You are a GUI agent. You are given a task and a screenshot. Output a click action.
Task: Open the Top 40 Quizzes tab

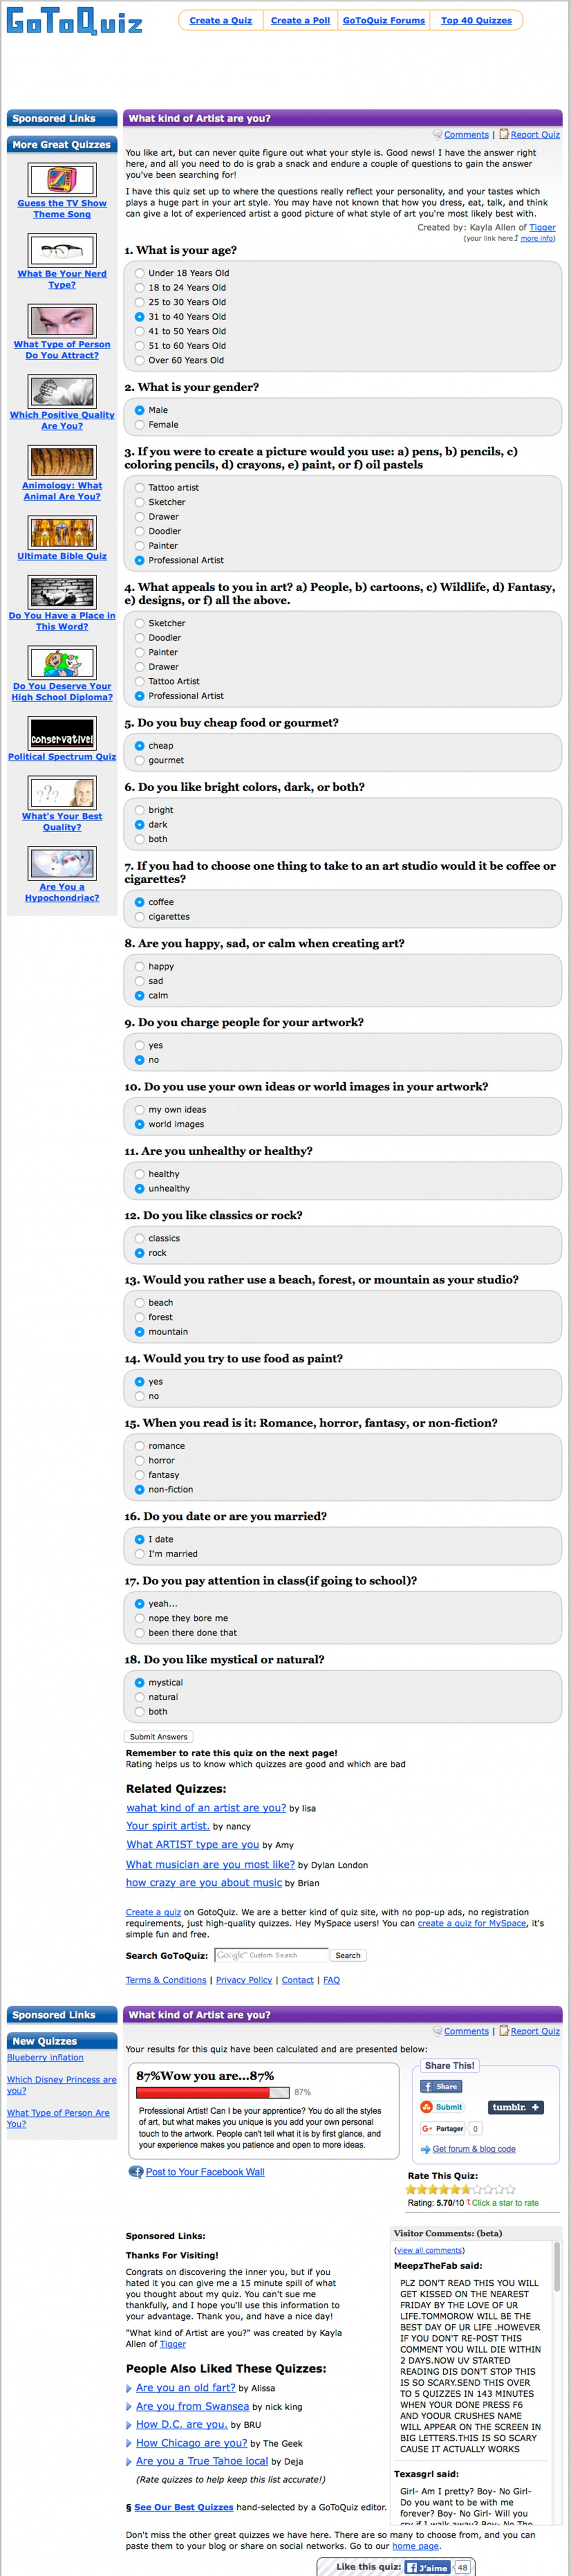click(x=476, y=20)
